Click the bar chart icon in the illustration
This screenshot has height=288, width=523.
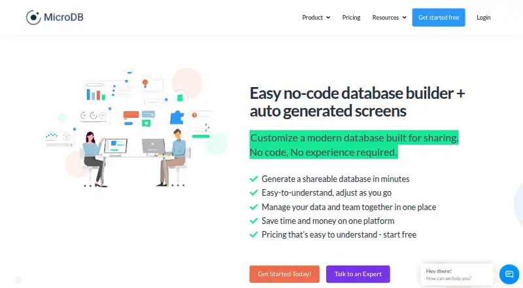coord(95,94)
